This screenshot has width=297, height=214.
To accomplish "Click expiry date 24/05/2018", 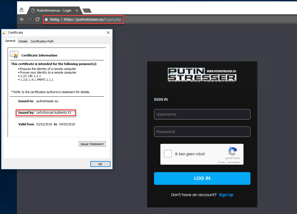I will (67, 124).
